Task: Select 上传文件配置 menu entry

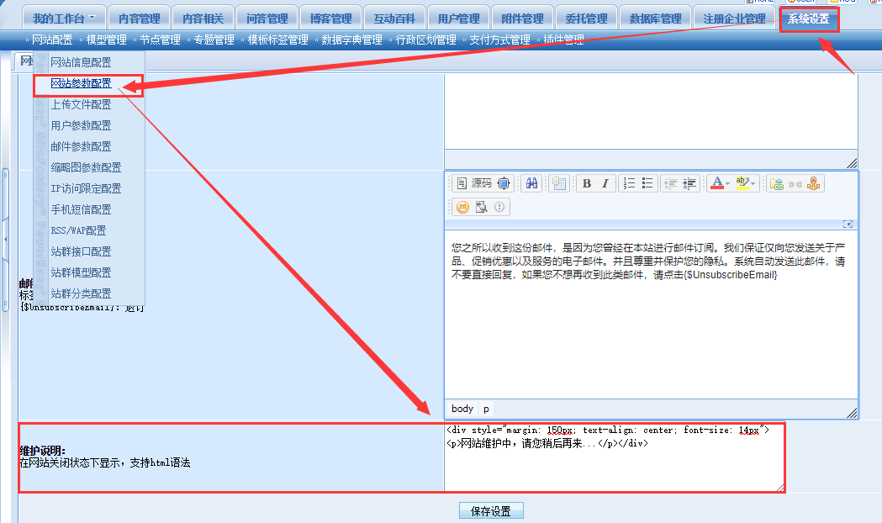Action: [x=81, y=104]
